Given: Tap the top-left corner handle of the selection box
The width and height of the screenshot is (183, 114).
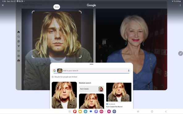Looking at the screenshot, I should (x=33, y=12).
